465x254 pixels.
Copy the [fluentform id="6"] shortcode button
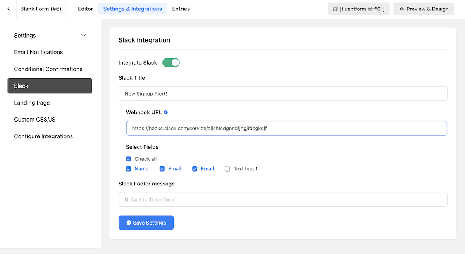tap(358, 9)
